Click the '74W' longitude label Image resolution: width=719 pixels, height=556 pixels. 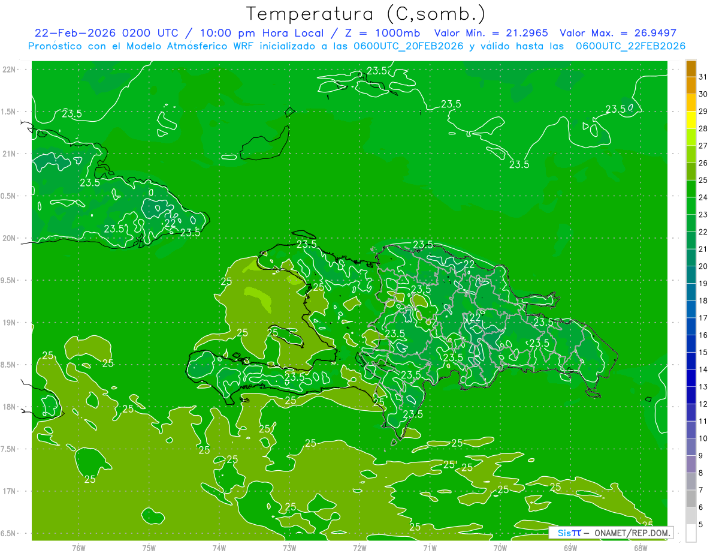pyautogui.click(x=219, y=548)
